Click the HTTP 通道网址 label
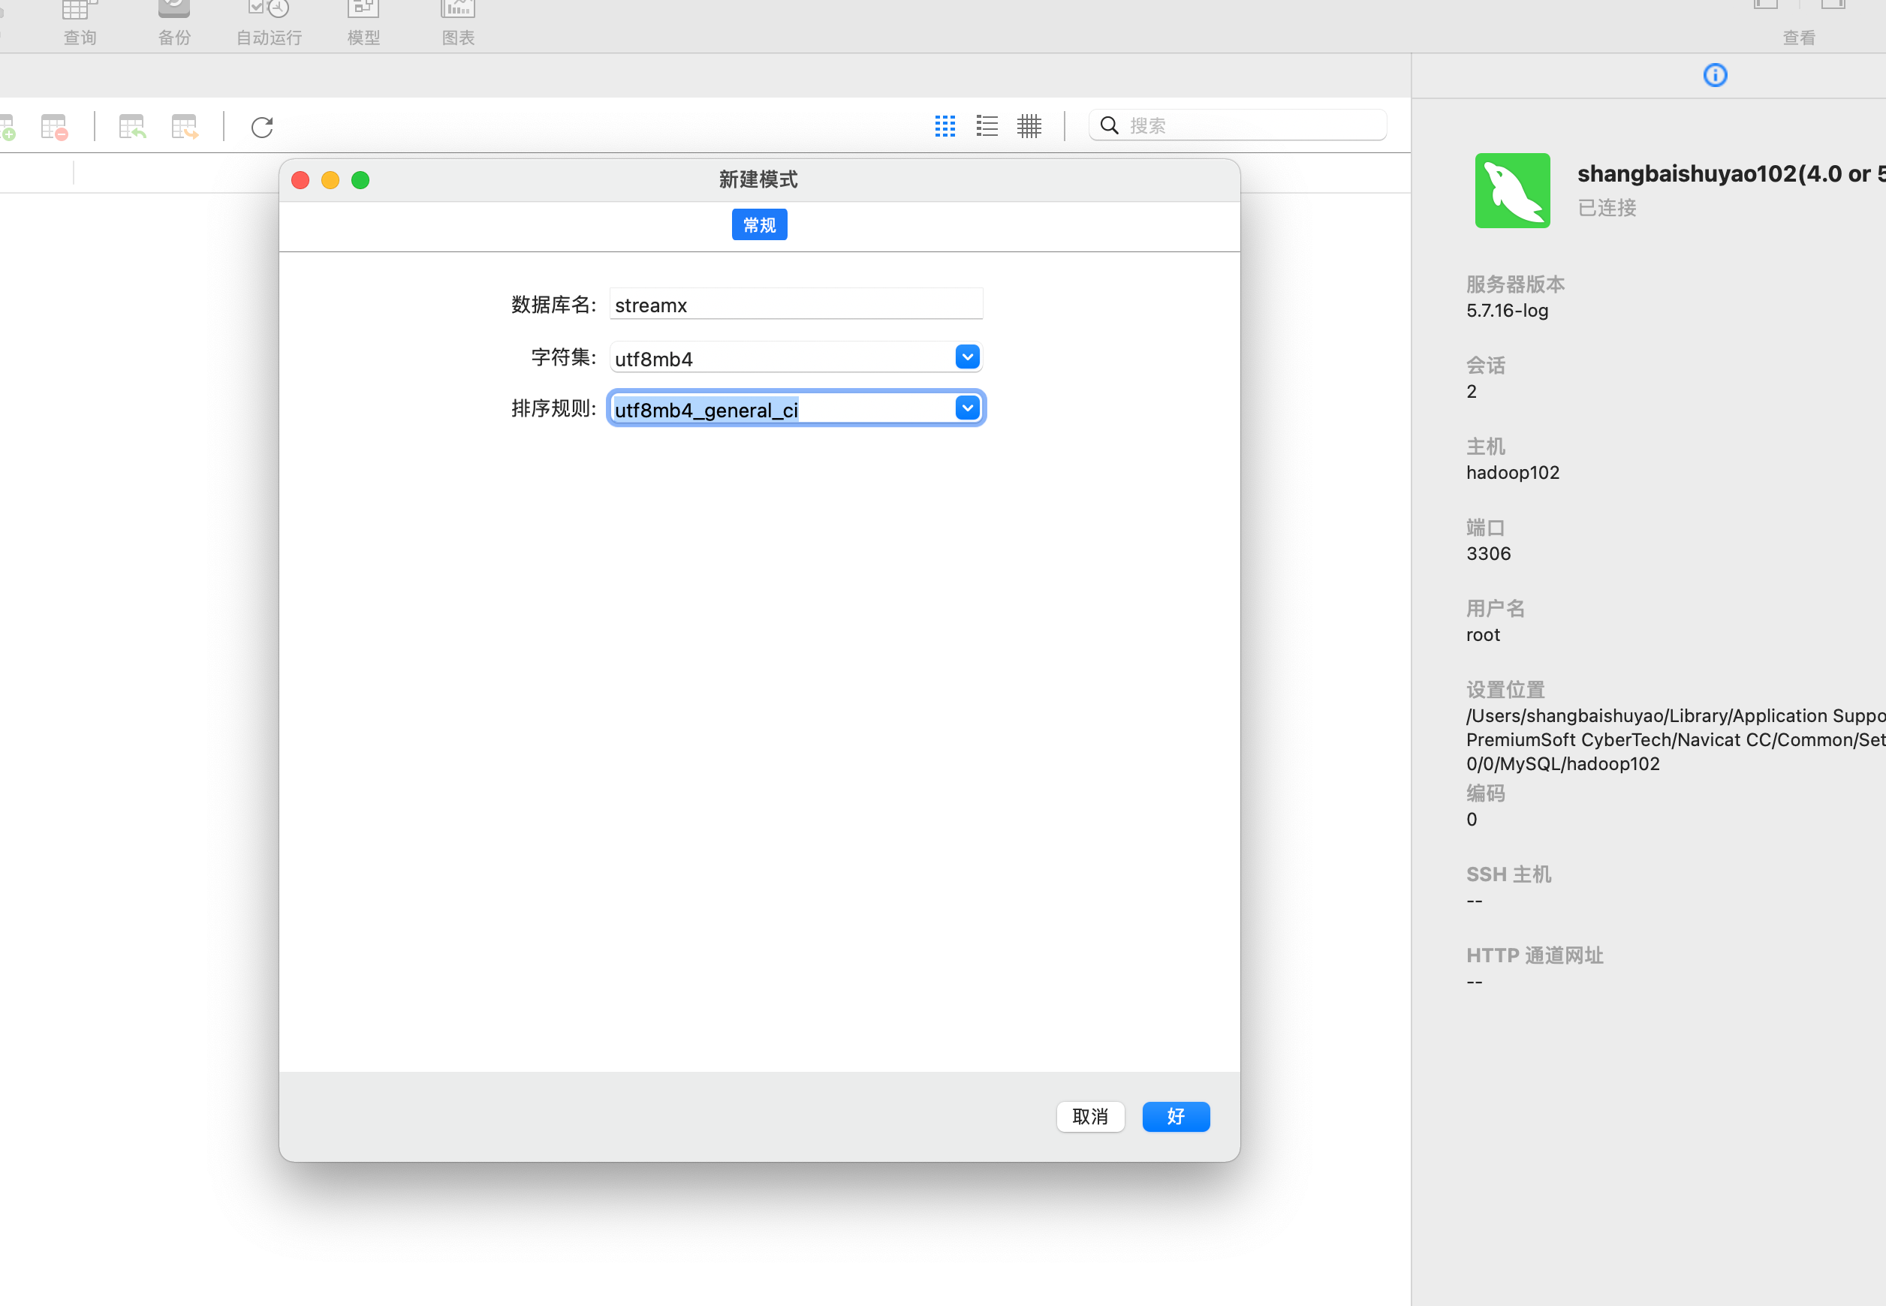Image resolution: width=1886 pixels, height=1306 pixels. coord(1535,955)
